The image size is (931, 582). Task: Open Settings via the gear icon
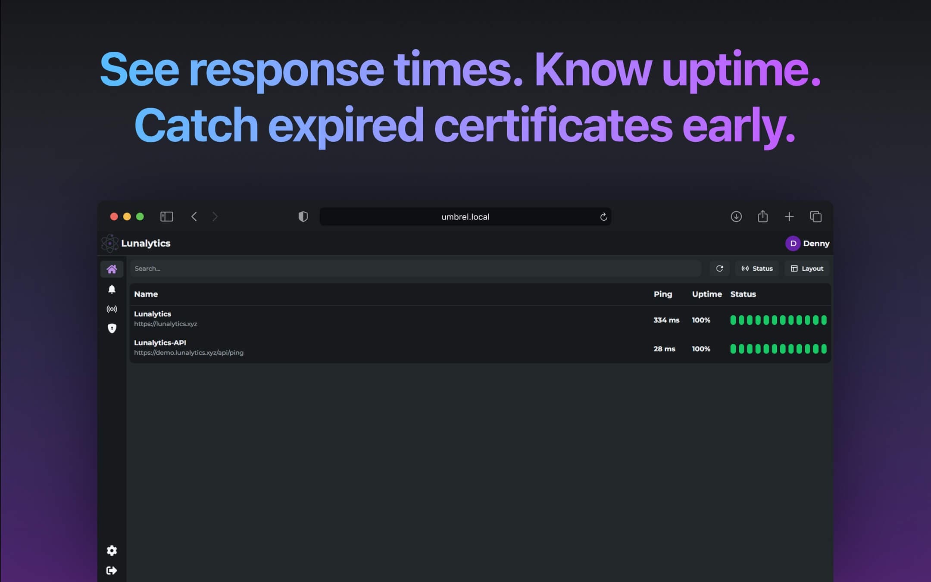point(112,551)
